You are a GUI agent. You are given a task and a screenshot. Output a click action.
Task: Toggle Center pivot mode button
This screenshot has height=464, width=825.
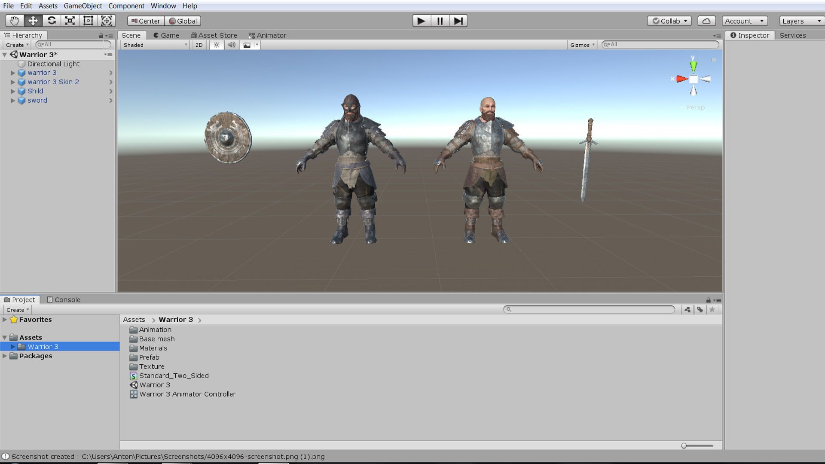click(146, 21)
